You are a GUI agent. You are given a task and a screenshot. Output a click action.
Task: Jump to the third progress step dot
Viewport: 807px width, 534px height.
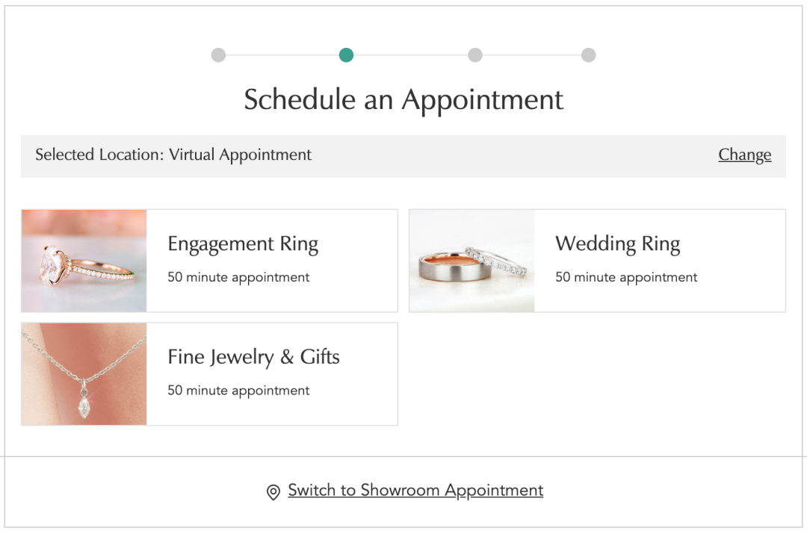(x=475, y=55)
